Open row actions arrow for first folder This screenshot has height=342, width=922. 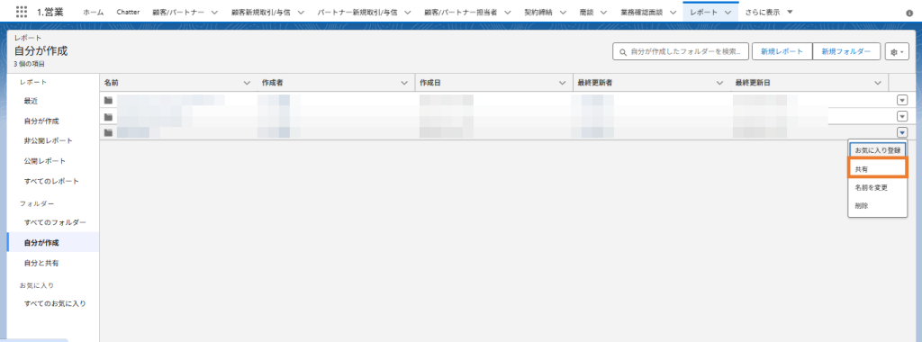902,101
